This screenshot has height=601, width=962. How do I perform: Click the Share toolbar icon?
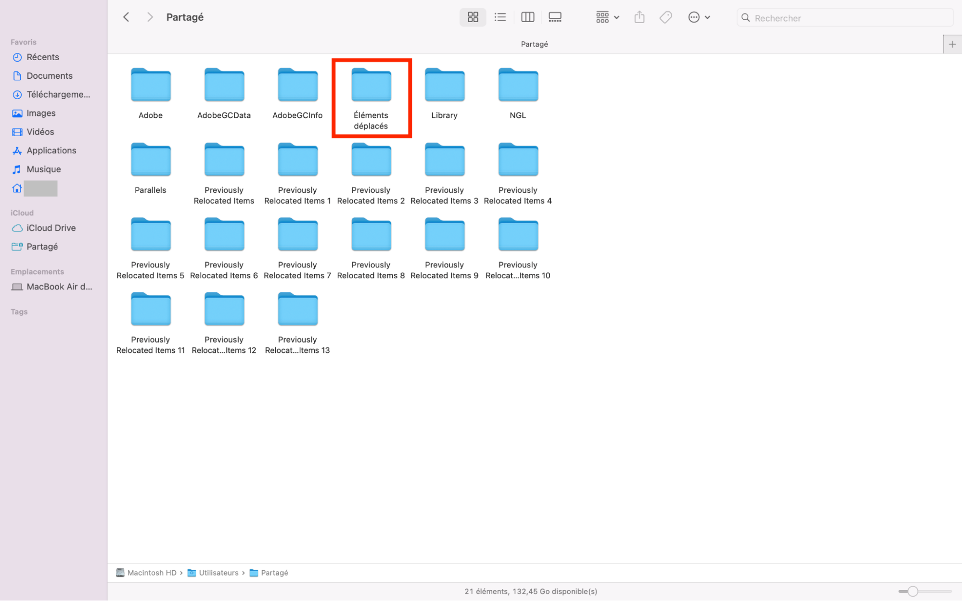(639, 17)
